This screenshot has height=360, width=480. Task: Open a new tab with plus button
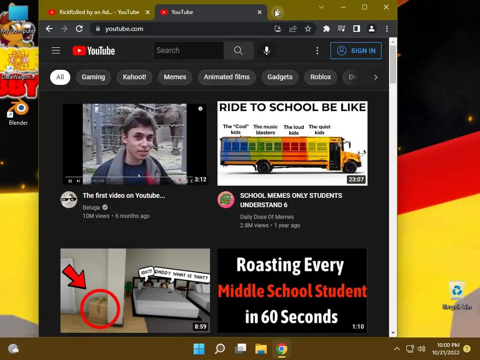point(277,12)
